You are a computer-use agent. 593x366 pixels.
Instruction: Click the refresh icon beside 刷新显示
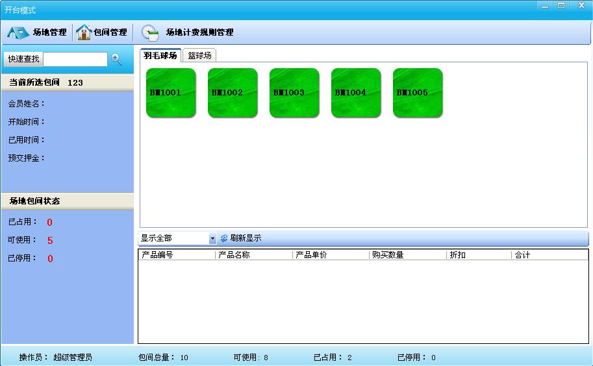coord(224,239)
